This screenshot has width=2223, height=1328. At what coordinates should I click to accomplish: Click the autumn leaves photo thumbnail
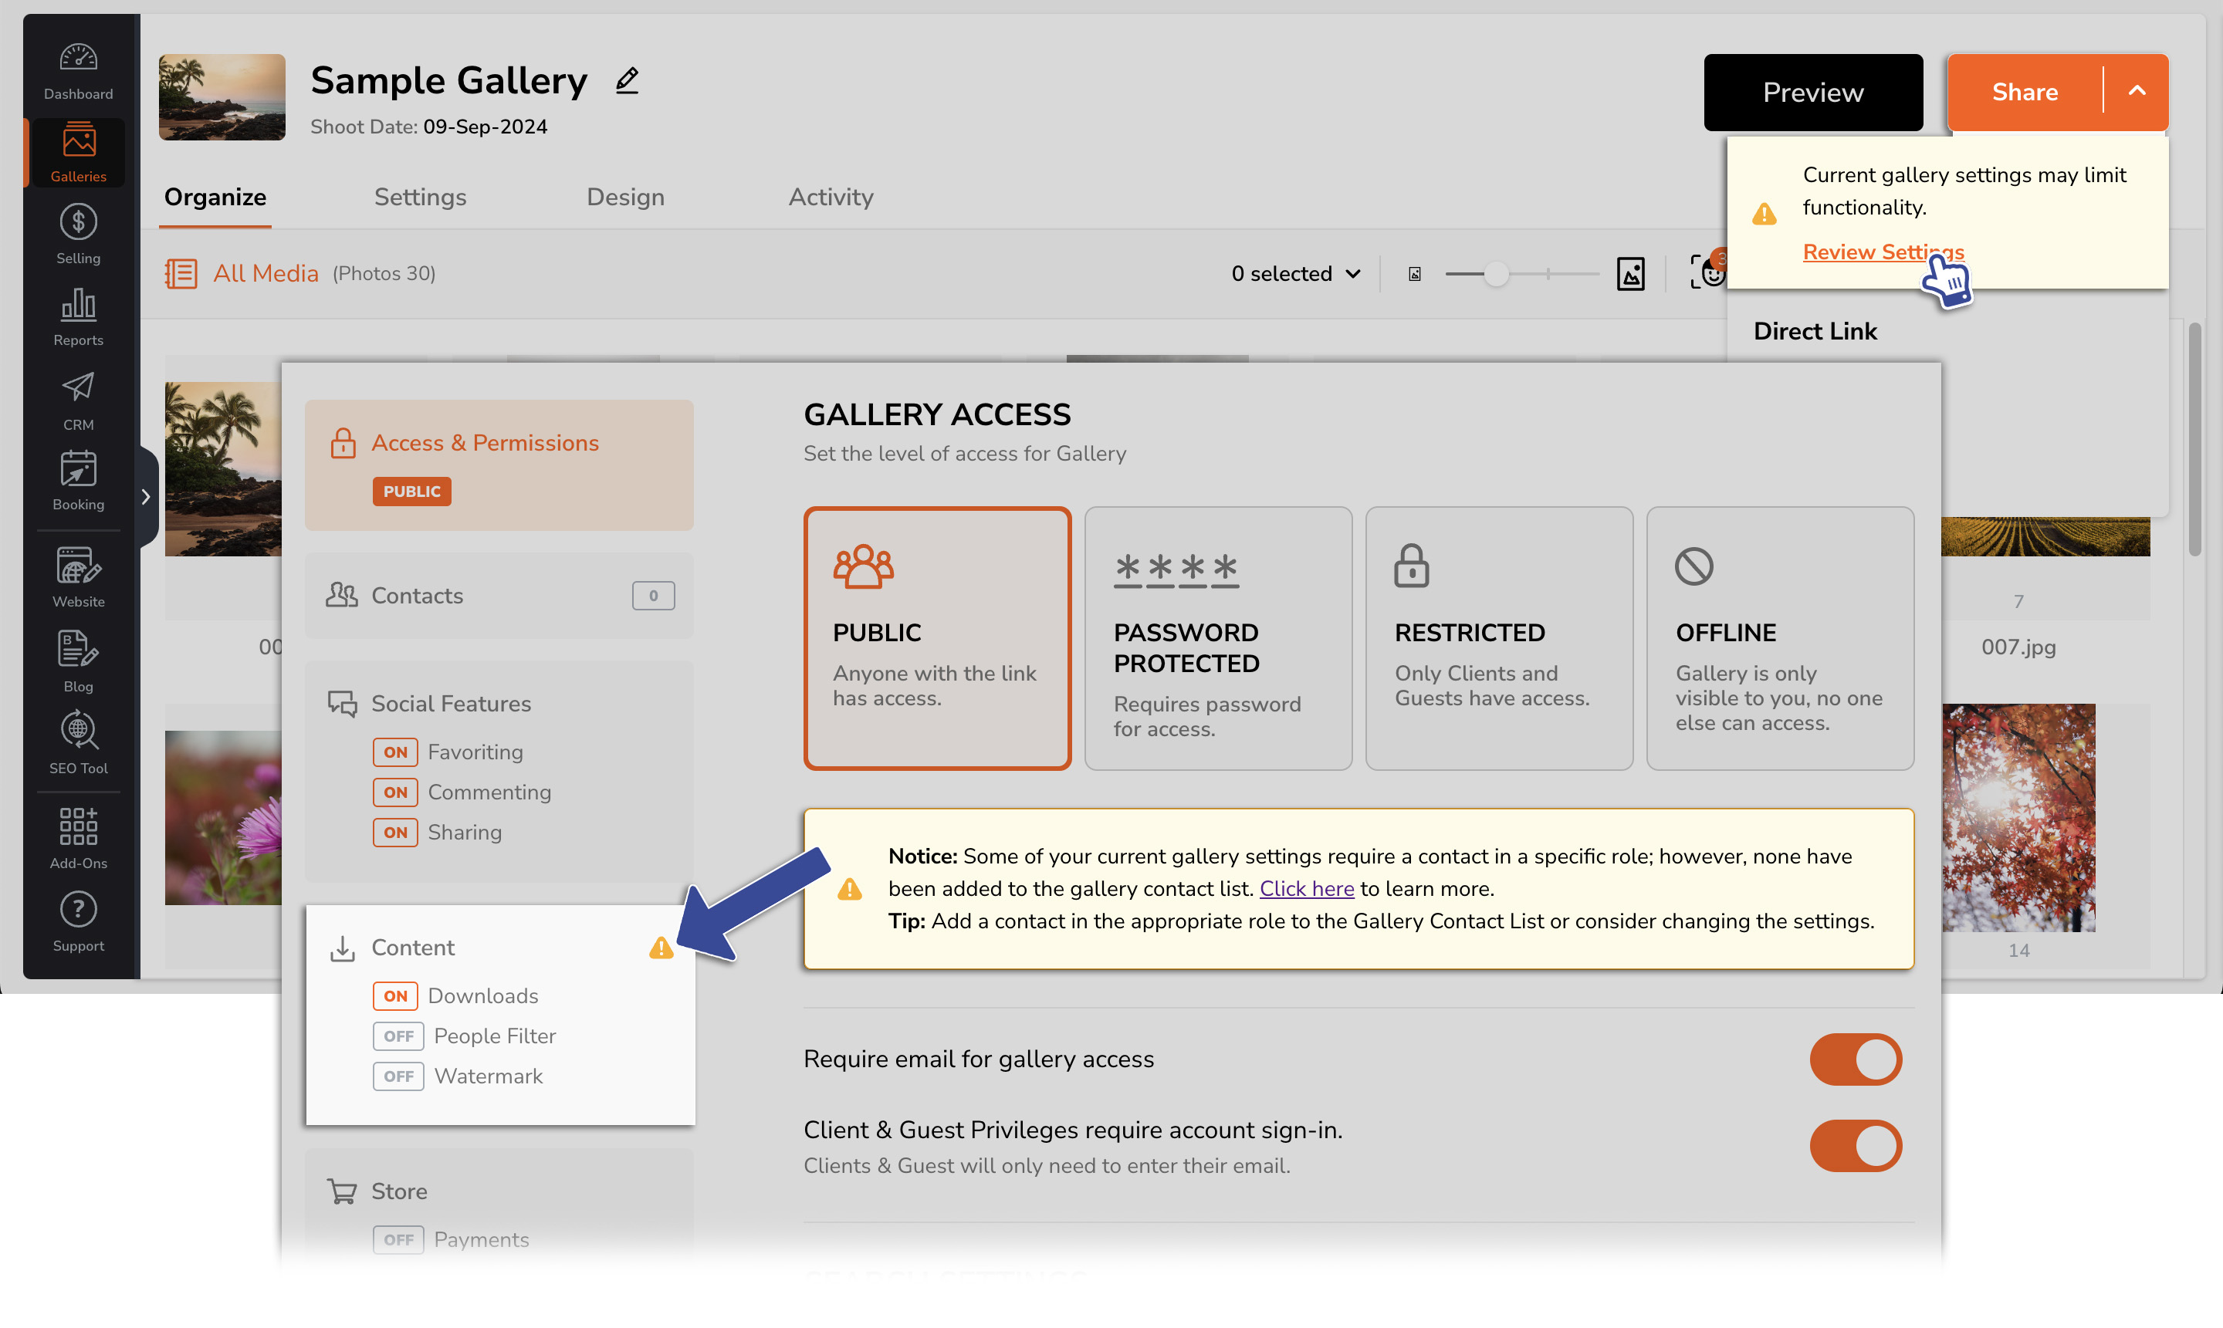coord(2018,817)
